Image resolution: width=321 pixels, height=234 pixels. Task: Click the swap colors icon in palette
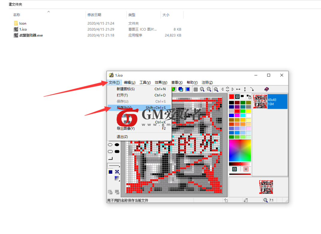pyautogui.click(x=249, y=97)
